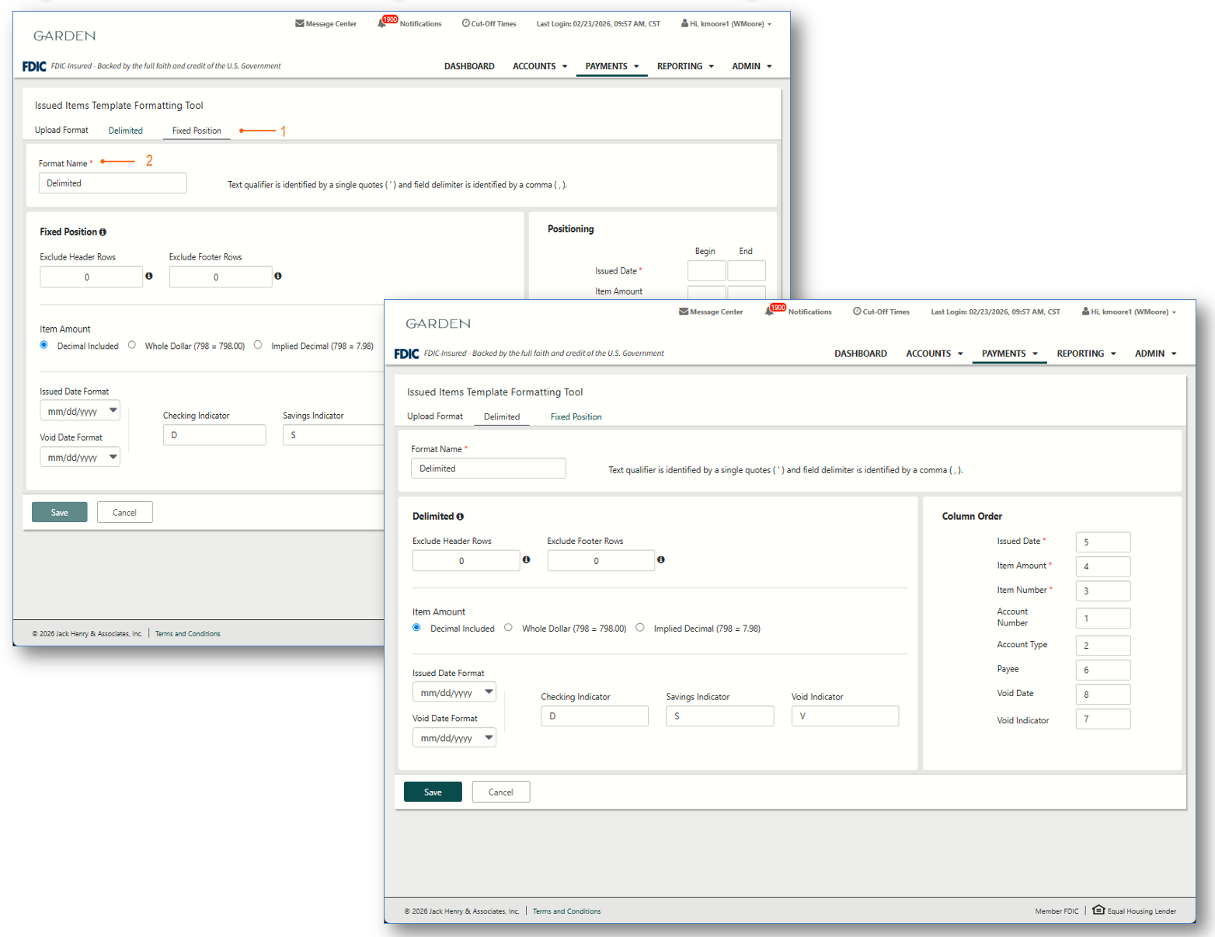Image resolution: width=1215 pixels, height=937 pixels.
Task: Select Implied Decimal radio in the Delimited form
Action: coord(640,628)
